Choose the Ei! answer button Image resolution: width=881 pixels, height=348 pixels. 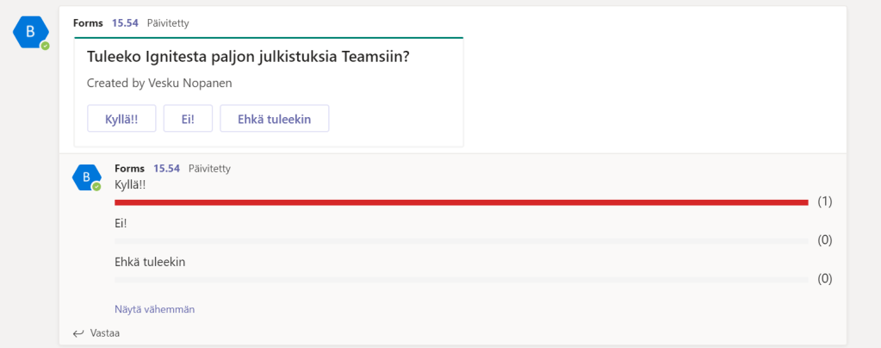tap(188, 119)
